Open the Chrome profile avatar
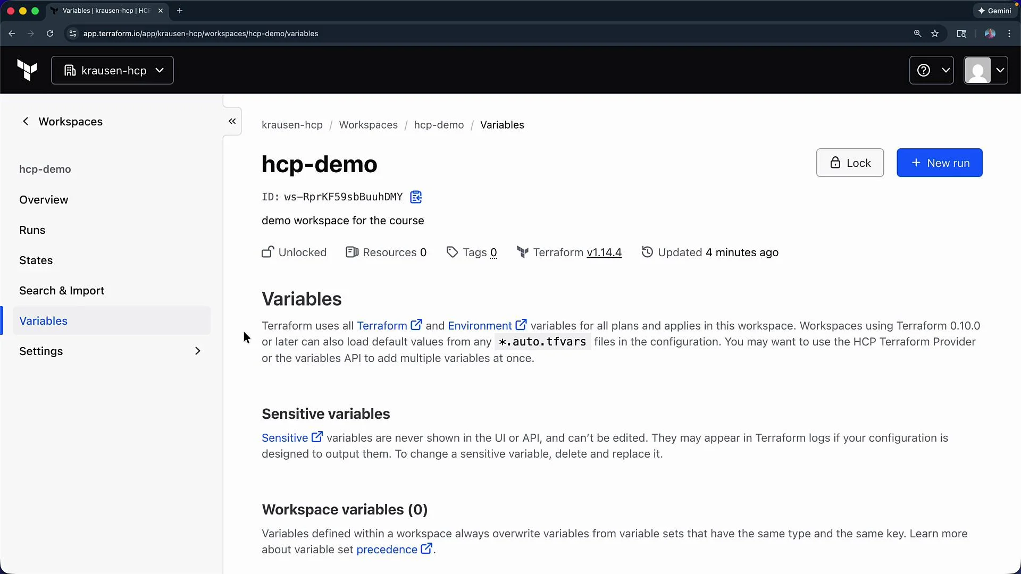The height and width of the screenshot is (574, 1021). (x=990, y=33)
